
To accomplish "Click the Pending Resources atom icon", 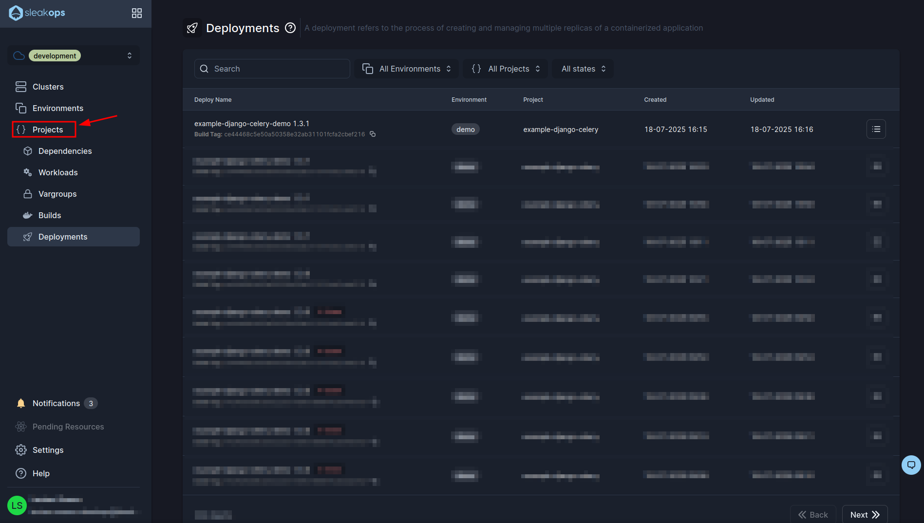I will coord(21,427).
